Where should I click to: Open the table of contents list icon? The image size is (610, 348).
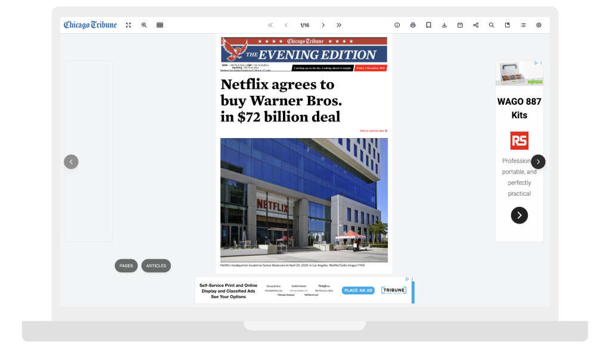(523, 25)
